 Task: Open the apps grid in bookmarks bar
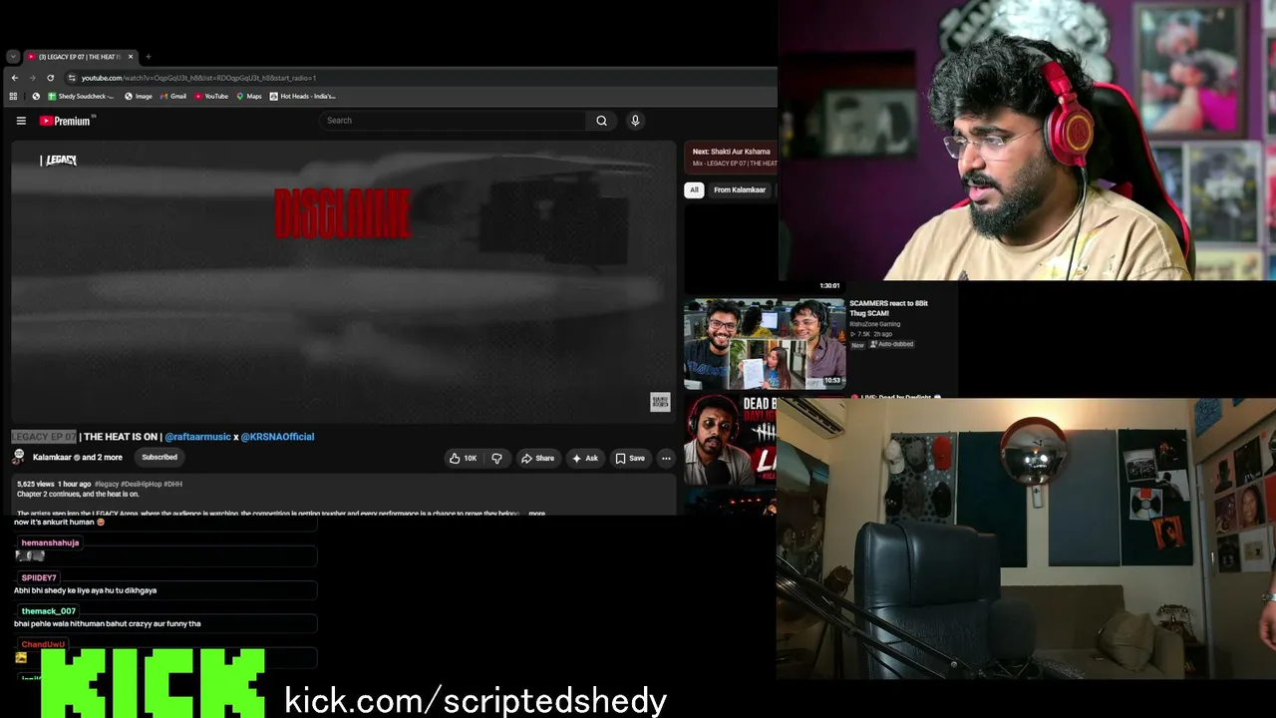(x=13, y=97)
